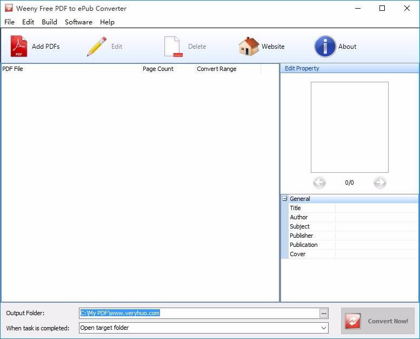Select the Cover property value field
This screenshot has width=420, height=339.
[376, 254]
